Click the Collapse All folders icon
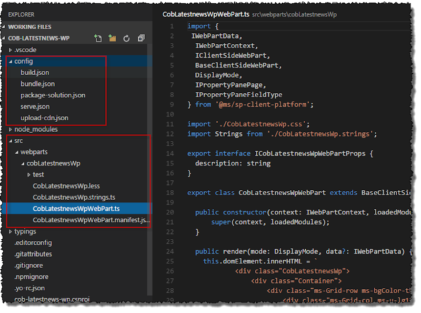Image resolution: width=421 pixels, height=313 pixels. [141, 38]
